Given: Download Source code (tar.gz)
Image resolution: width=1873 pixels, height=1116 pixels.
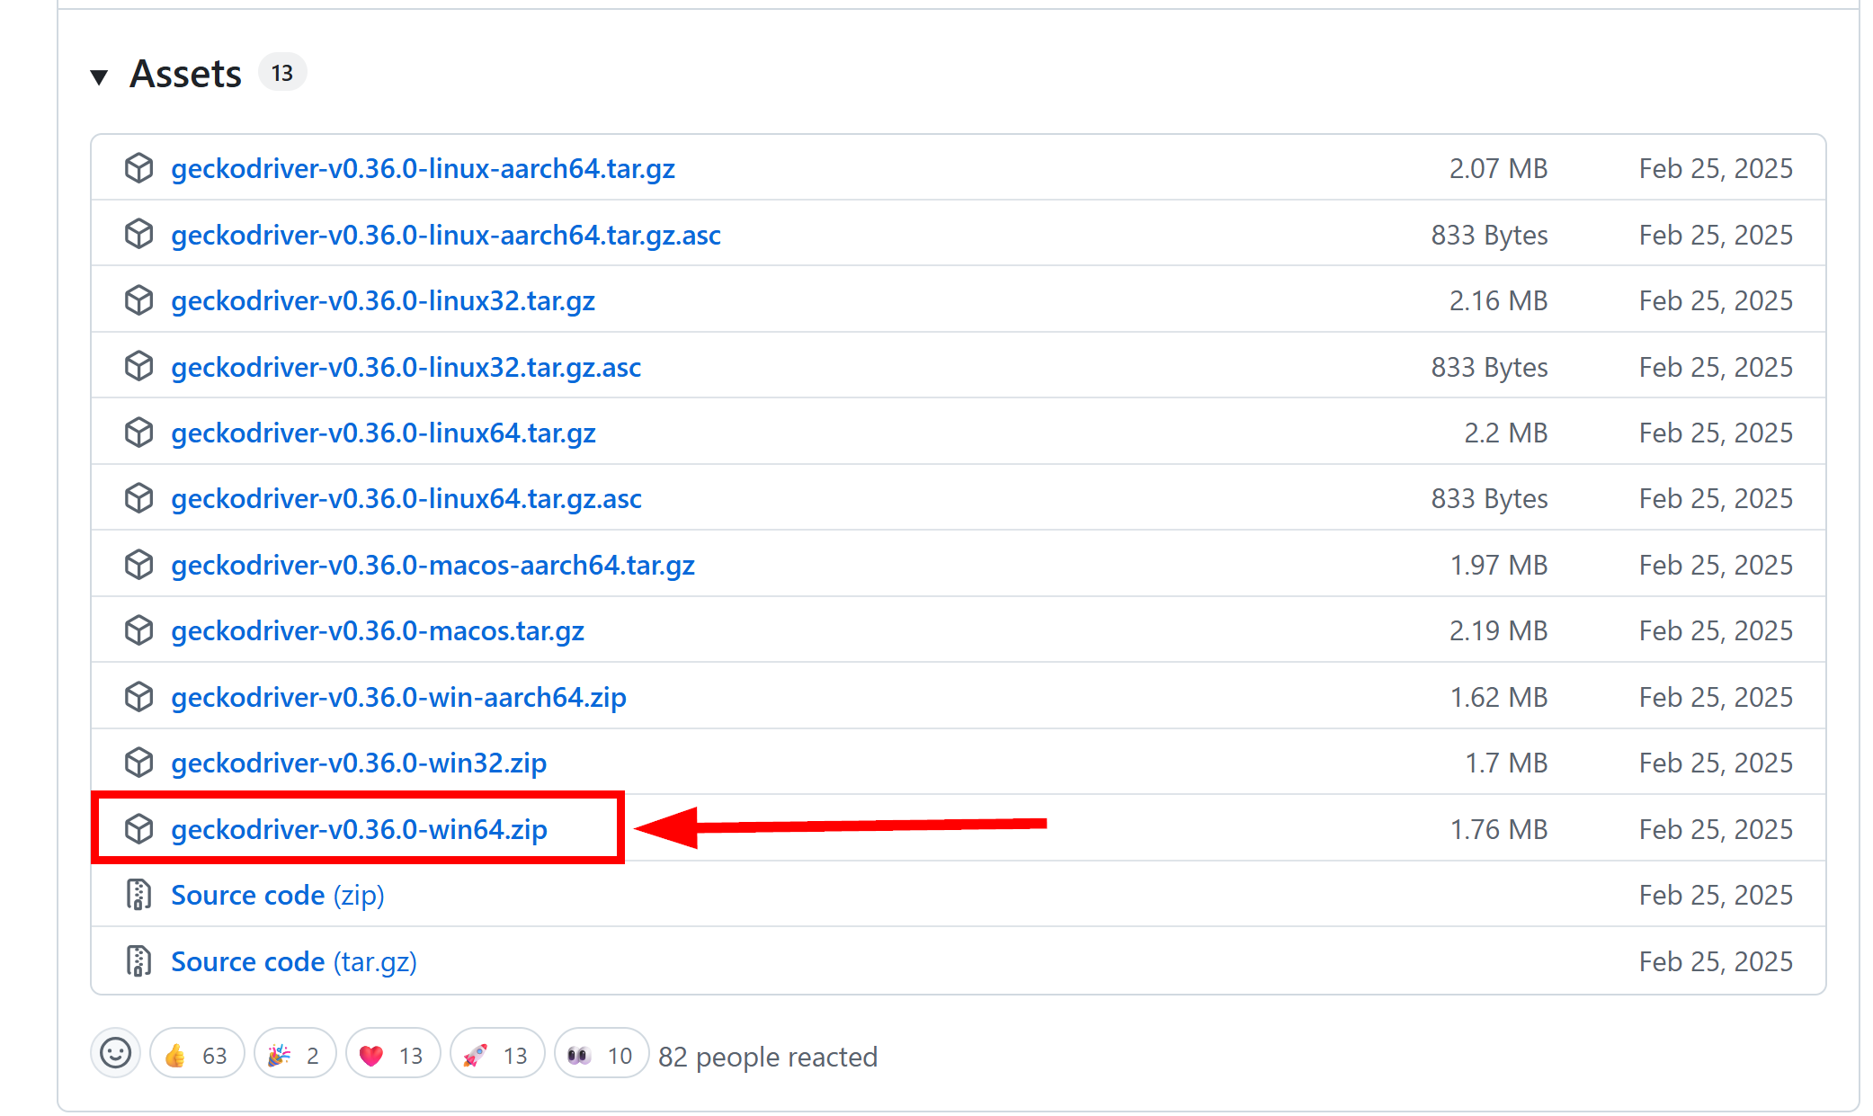Looking at the screenshot, I should click(x=294, y=961).
